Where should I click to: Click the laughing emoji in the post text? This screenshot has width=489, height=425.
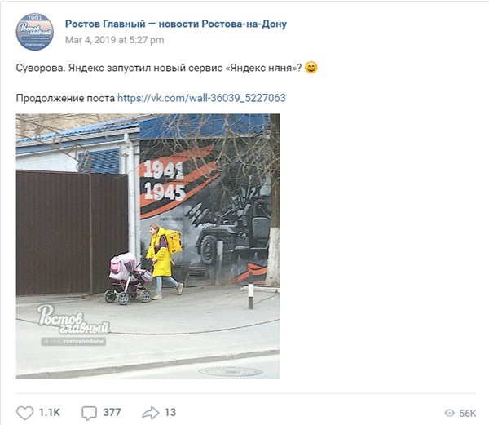click(x=311, y=68)
